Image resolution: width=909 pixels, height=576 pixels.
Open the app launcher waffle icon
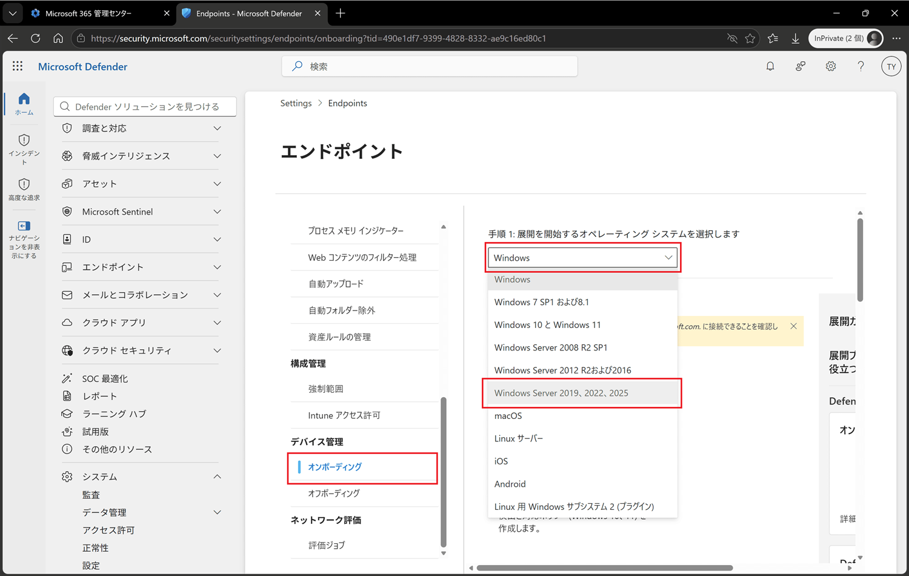(18, 66)
